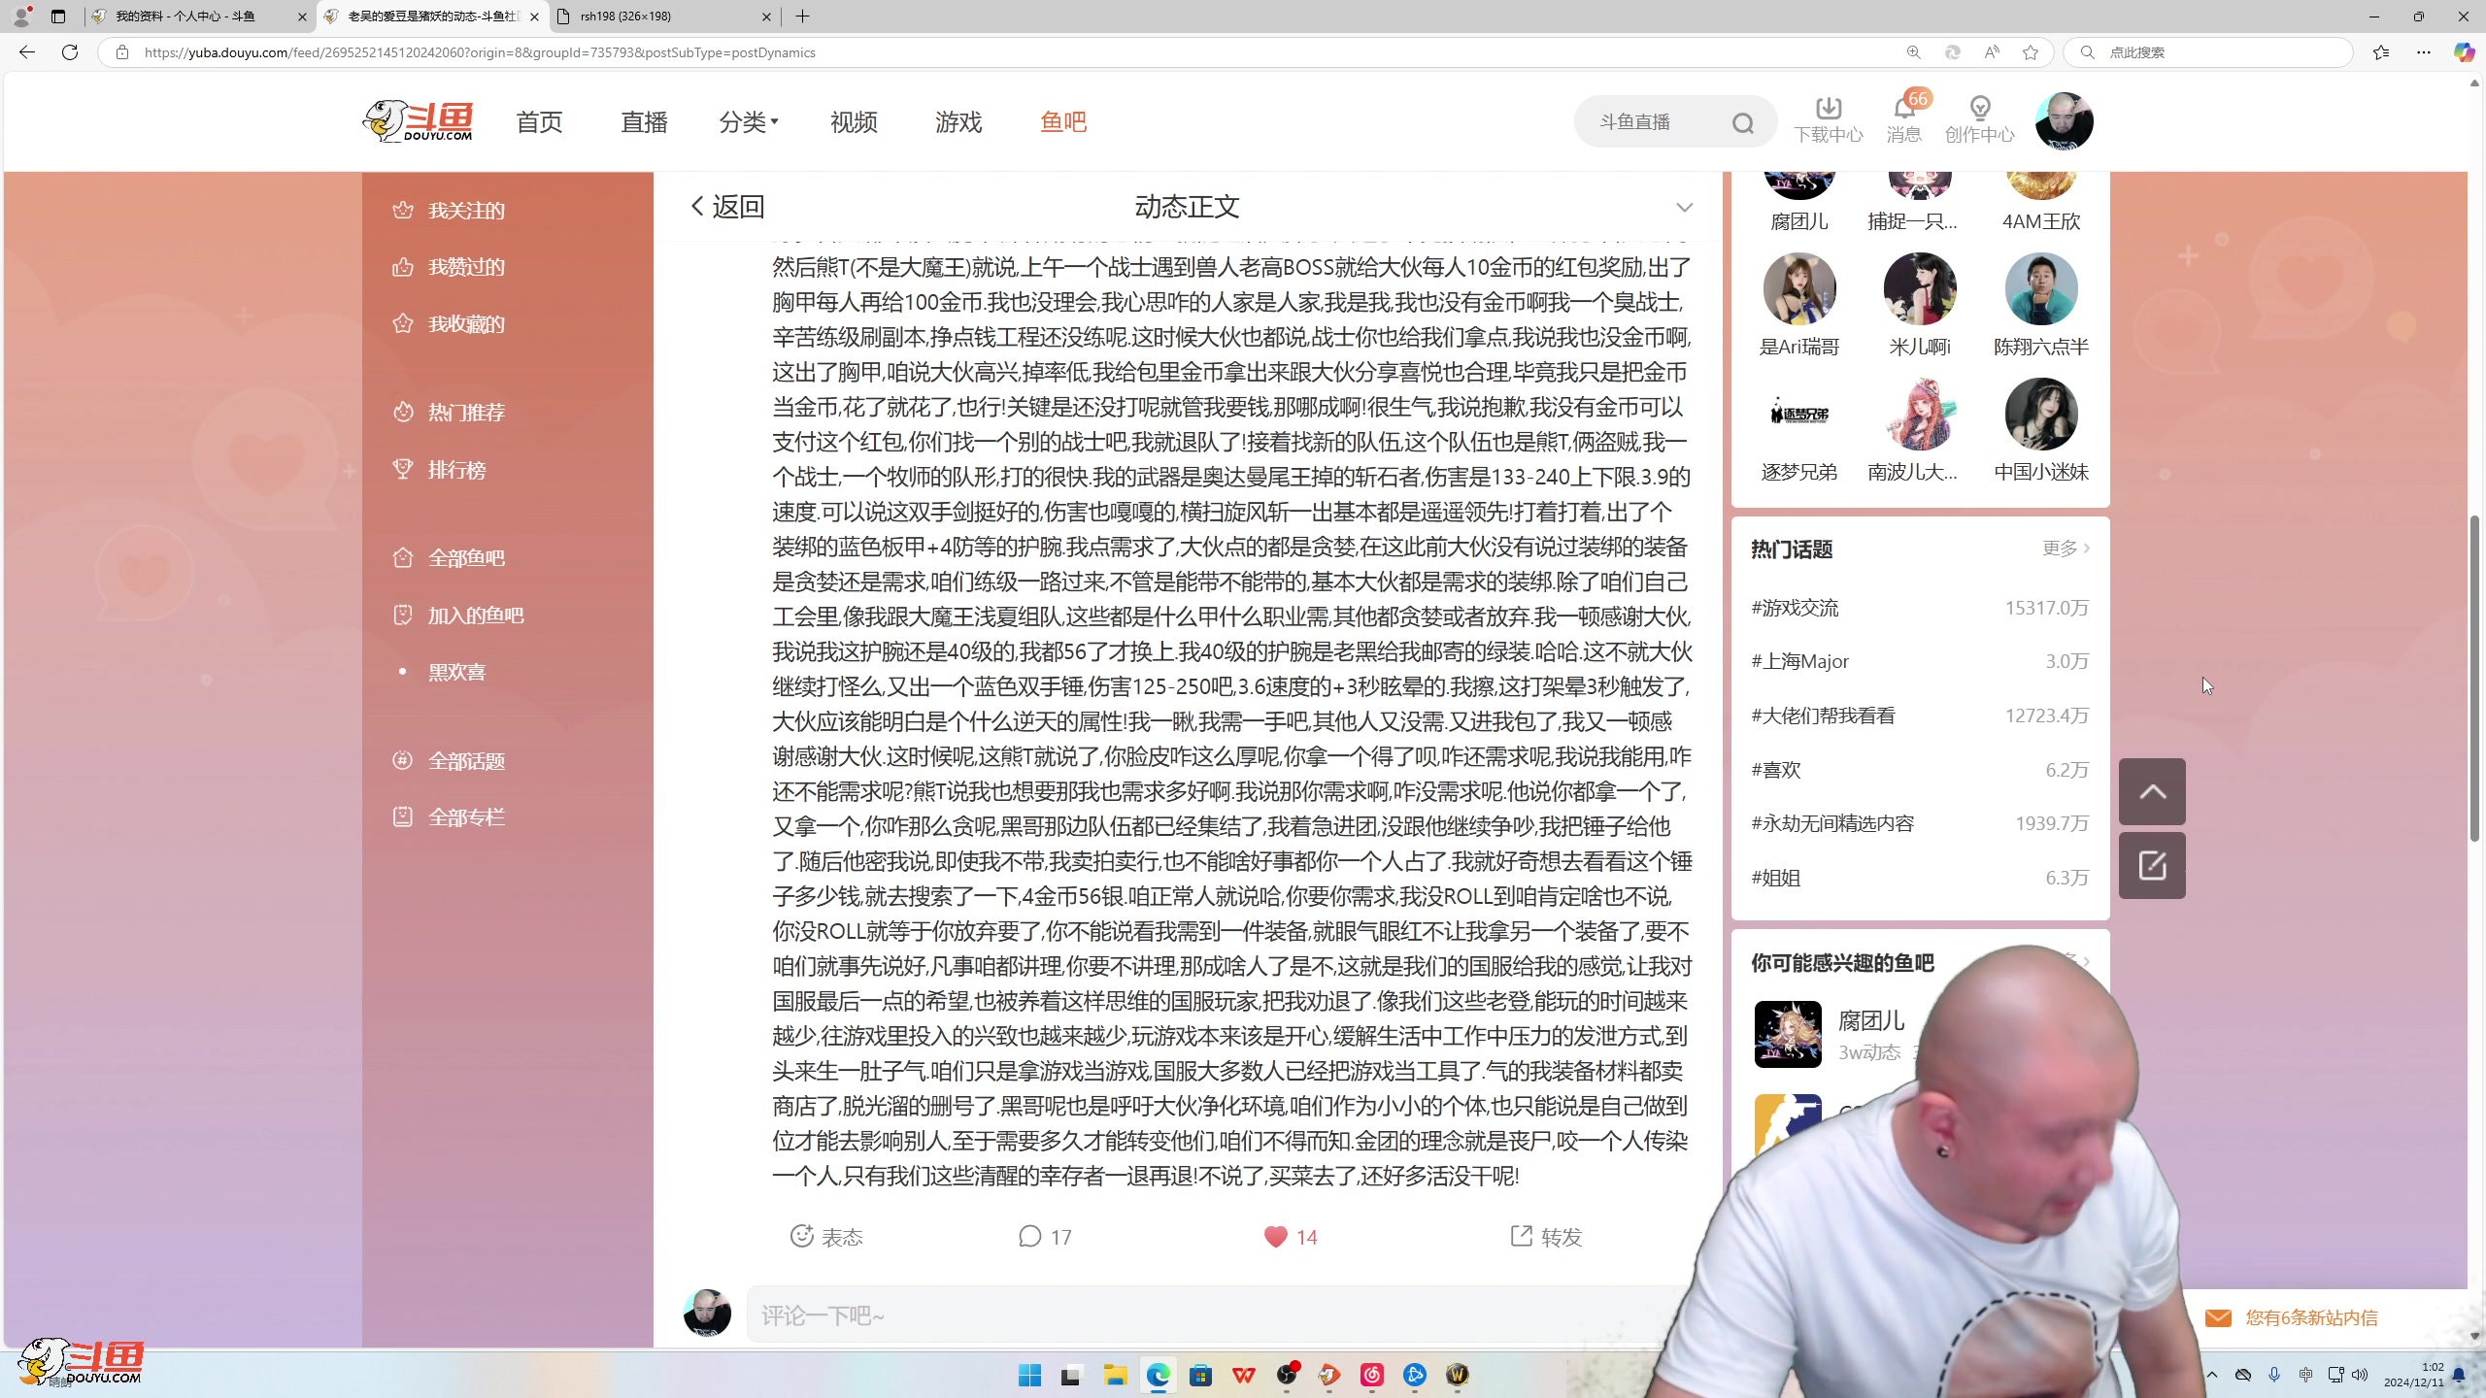
Task: Refresh the browser page
Action: (70, 52)
